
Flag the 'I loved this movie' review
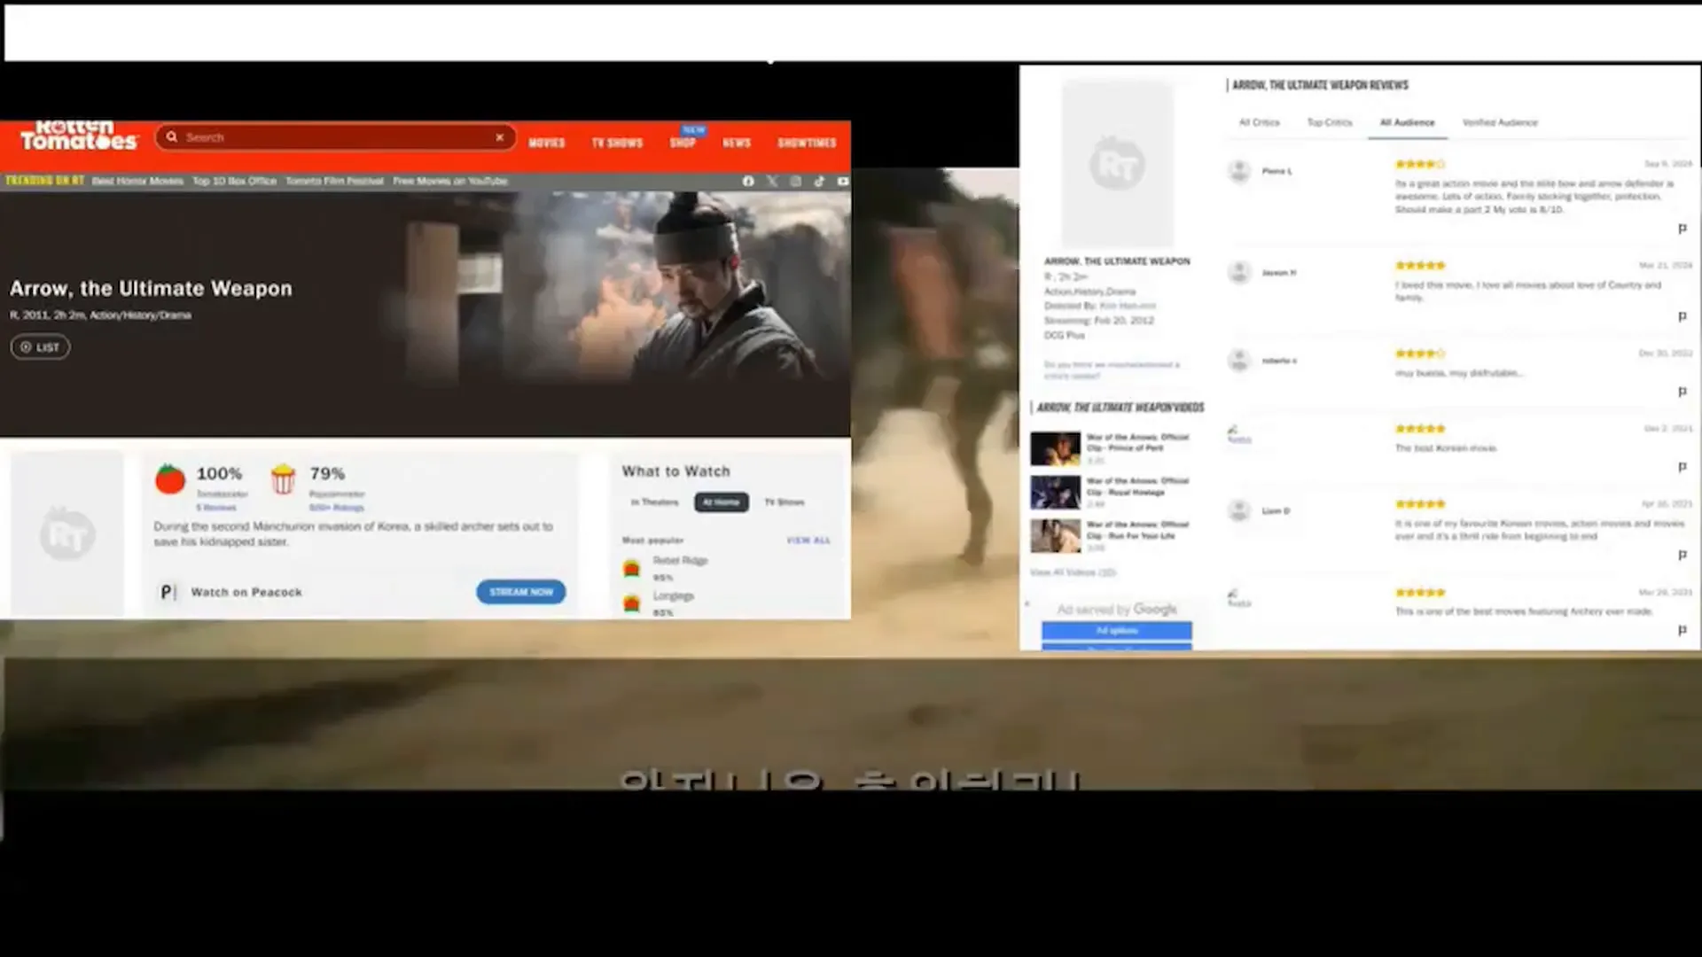[1682, 316]
